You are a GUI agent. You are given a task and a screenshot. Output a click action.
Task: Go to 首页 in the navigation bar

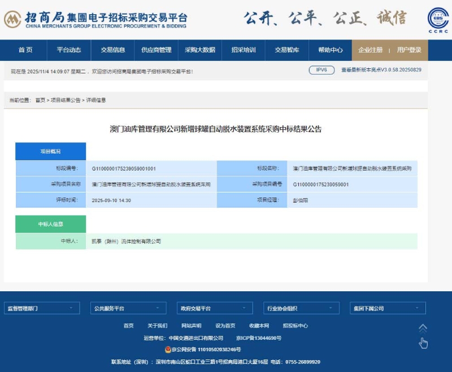click(25, 50)
